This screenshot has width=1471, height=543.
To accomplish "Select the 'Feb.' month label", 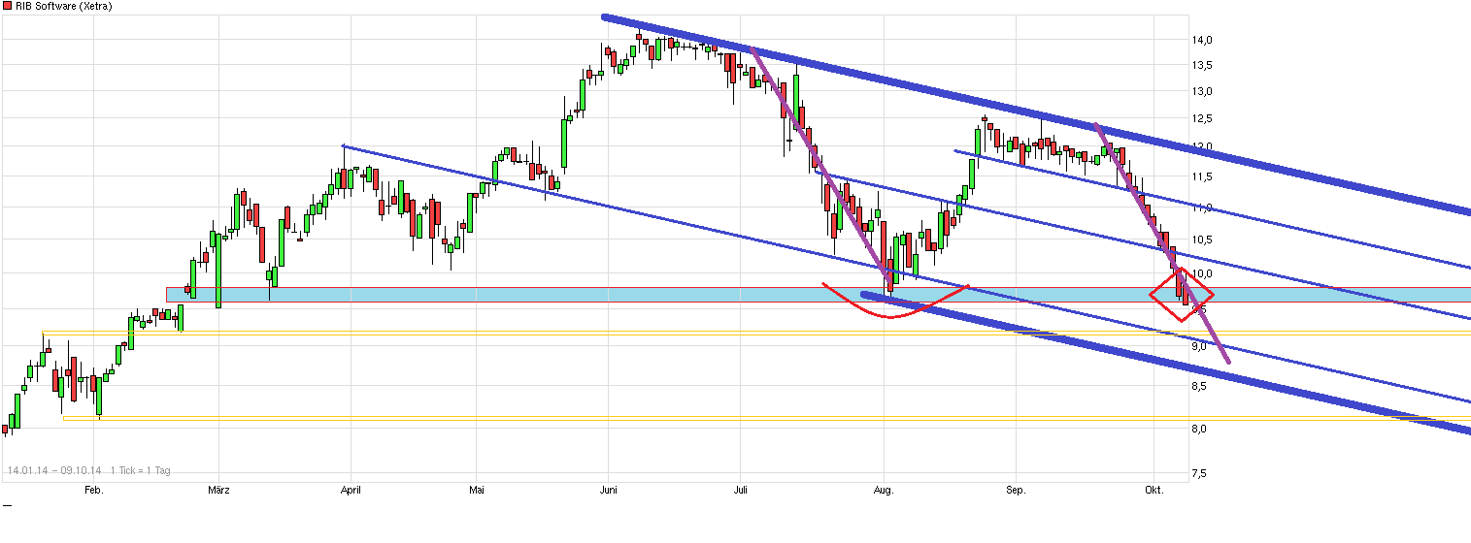I will 93,491.
